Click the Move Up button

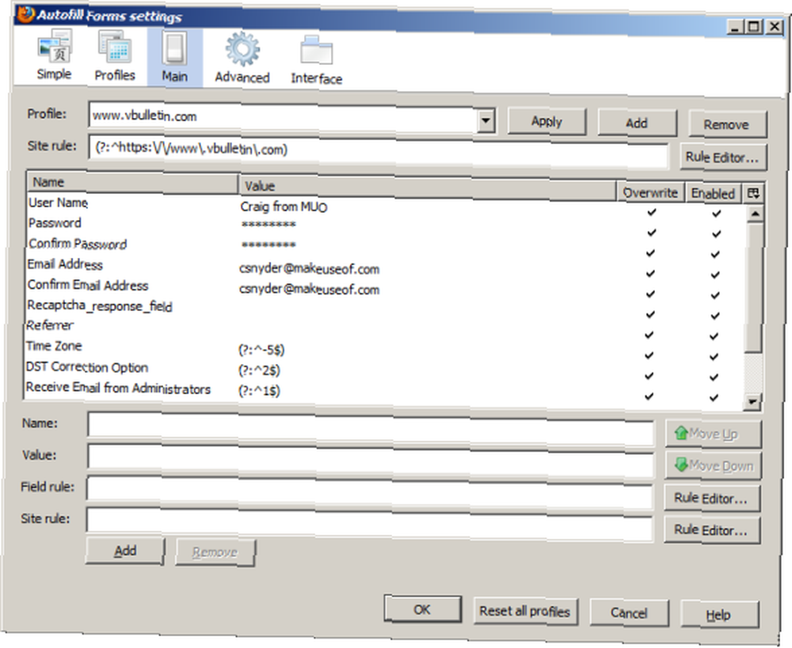pos(714,434)
